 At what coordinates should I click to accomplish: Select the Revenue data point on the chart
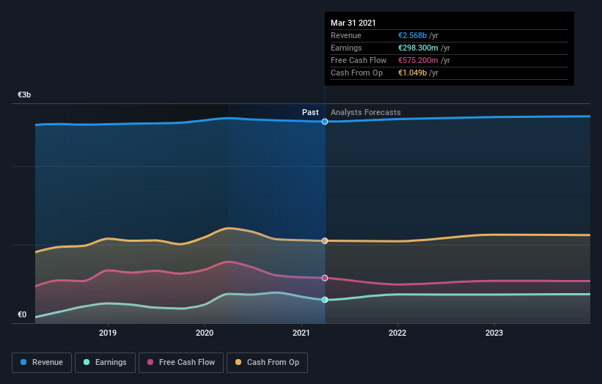pyautogui.click(x=325, y=122)
